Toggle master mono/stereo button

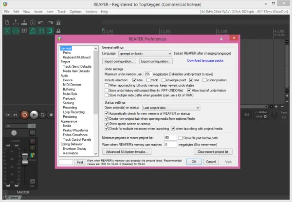[x=33, y=133]
